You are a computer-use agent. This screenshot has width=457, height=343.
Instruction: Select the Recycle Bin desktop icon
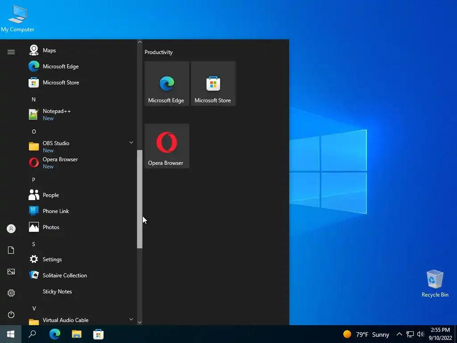[435, 284]
